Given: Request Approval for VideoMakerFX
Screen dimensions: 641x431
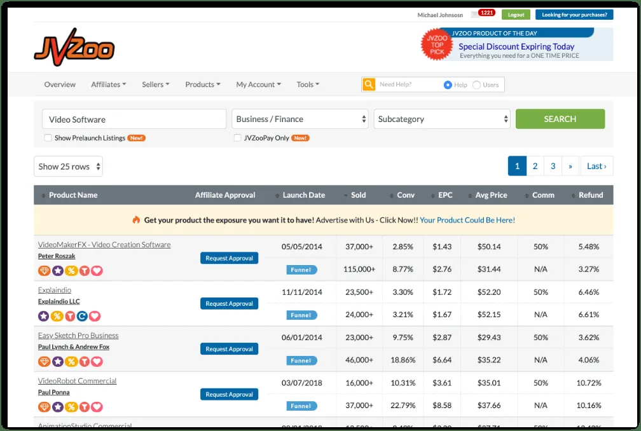Looking at the screenshot, I should click(x=229, y=258).
